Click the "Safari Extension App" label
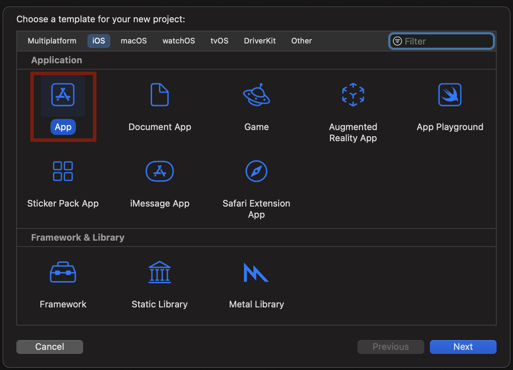 tap(256, 209)
